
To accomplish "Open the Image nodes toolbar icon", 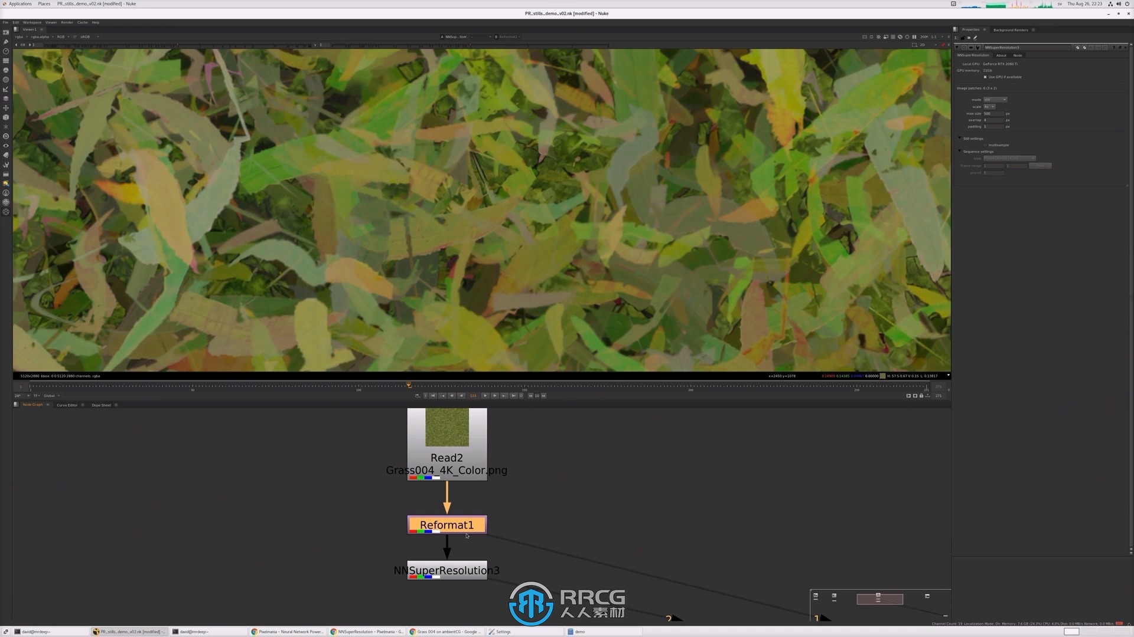I will click(x=6, y=32).
